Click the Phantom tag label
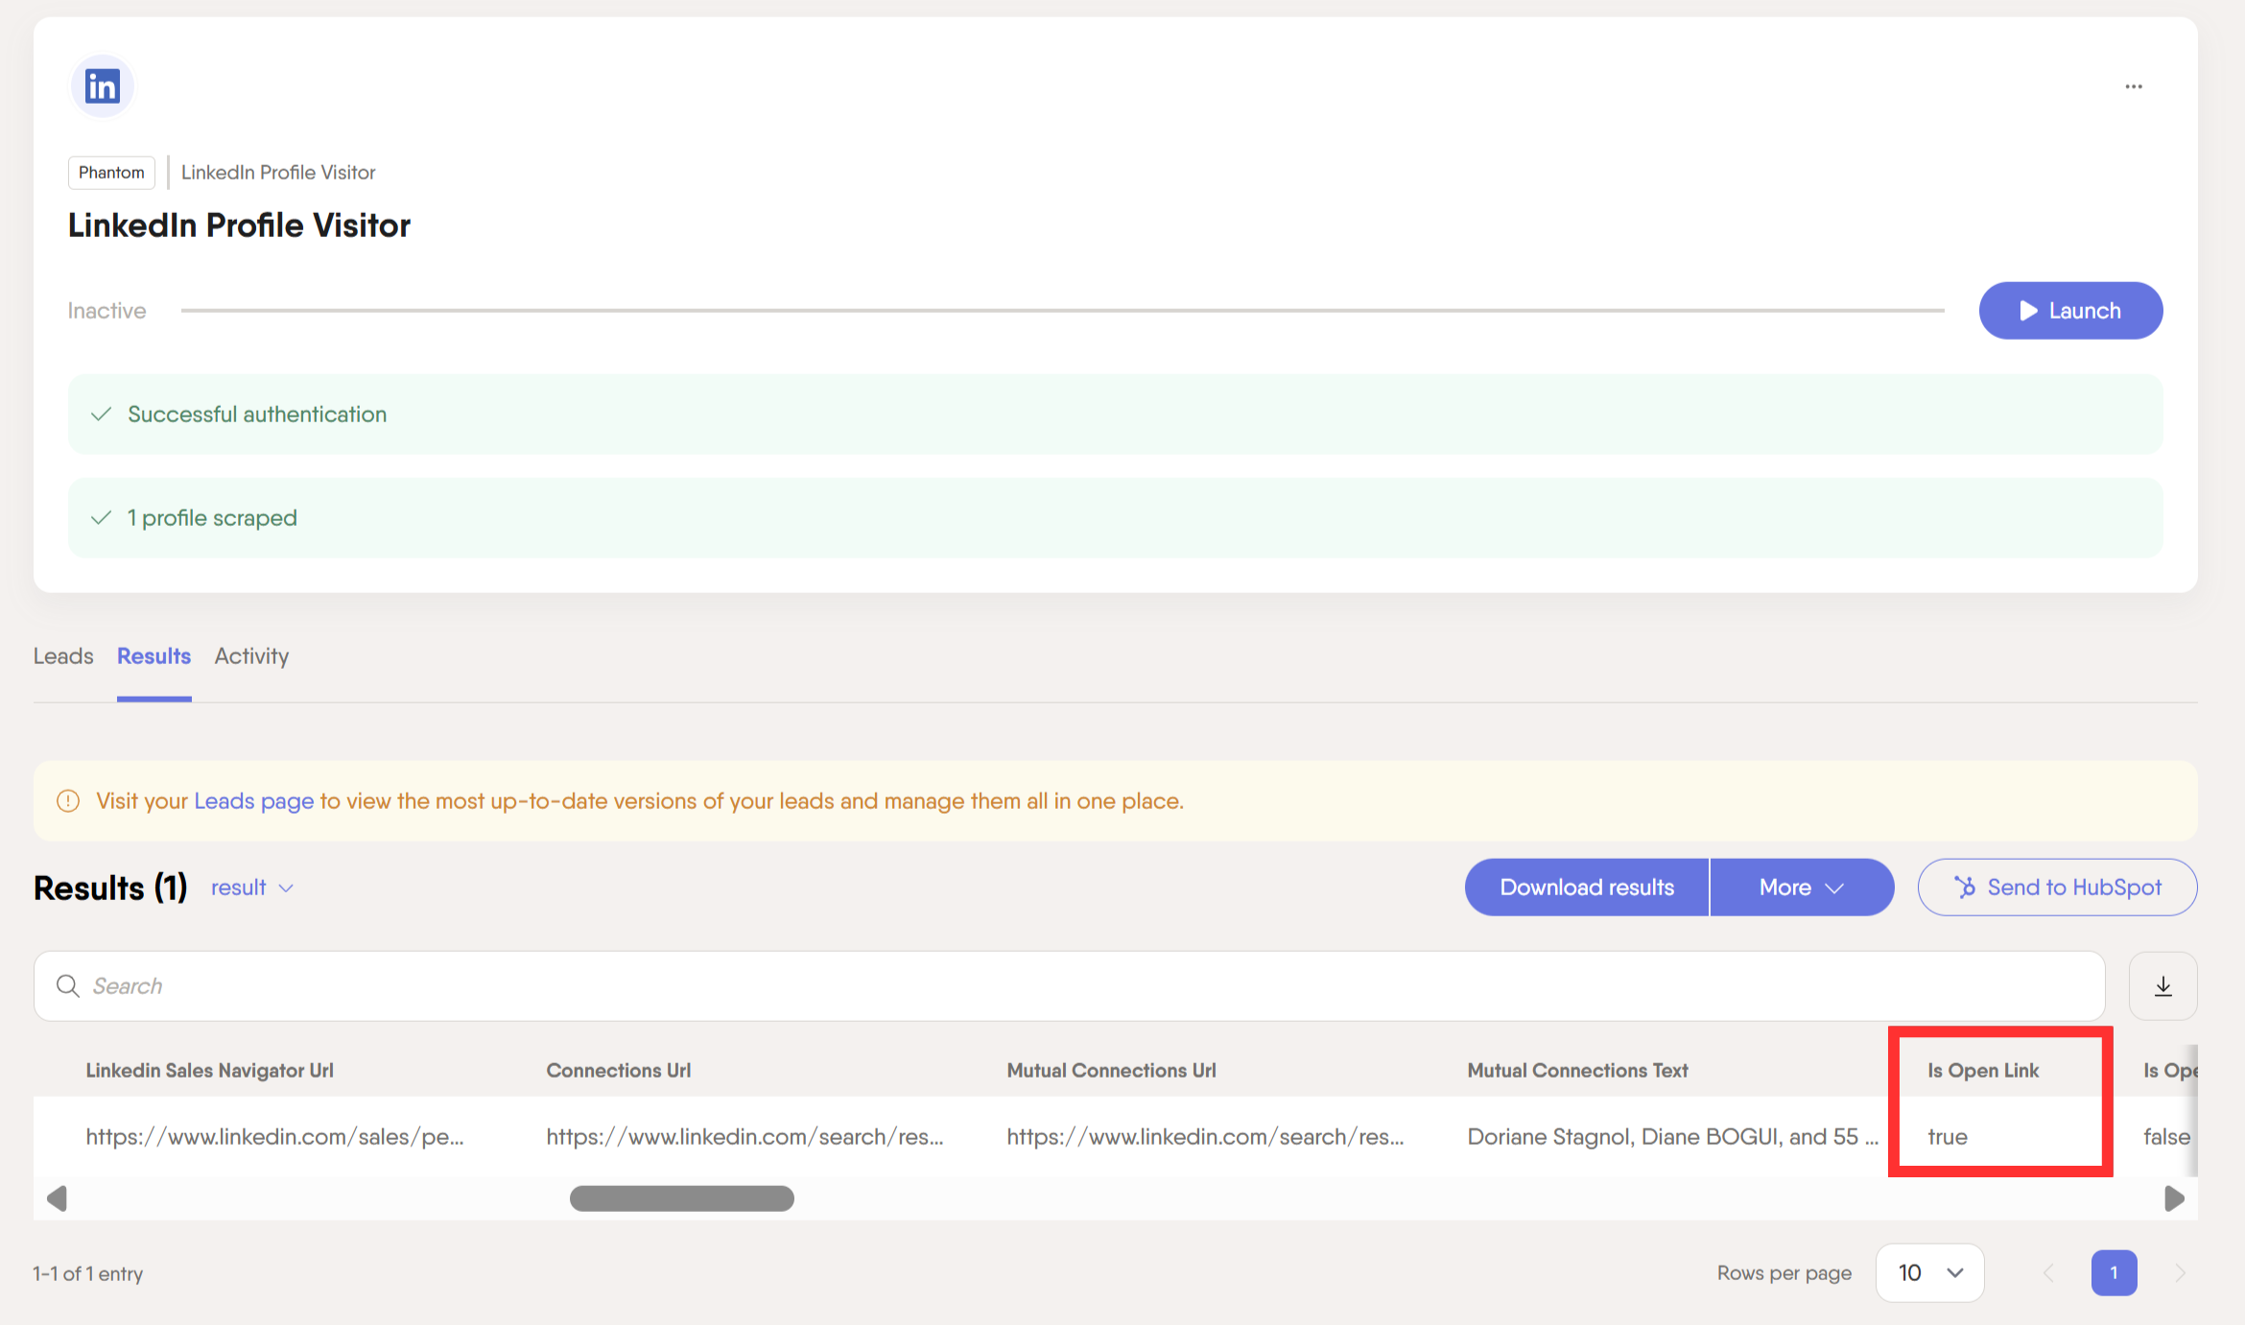The height and width of the screenshot is (1326, 2245). pyautogui.click(x=111, y=173)
